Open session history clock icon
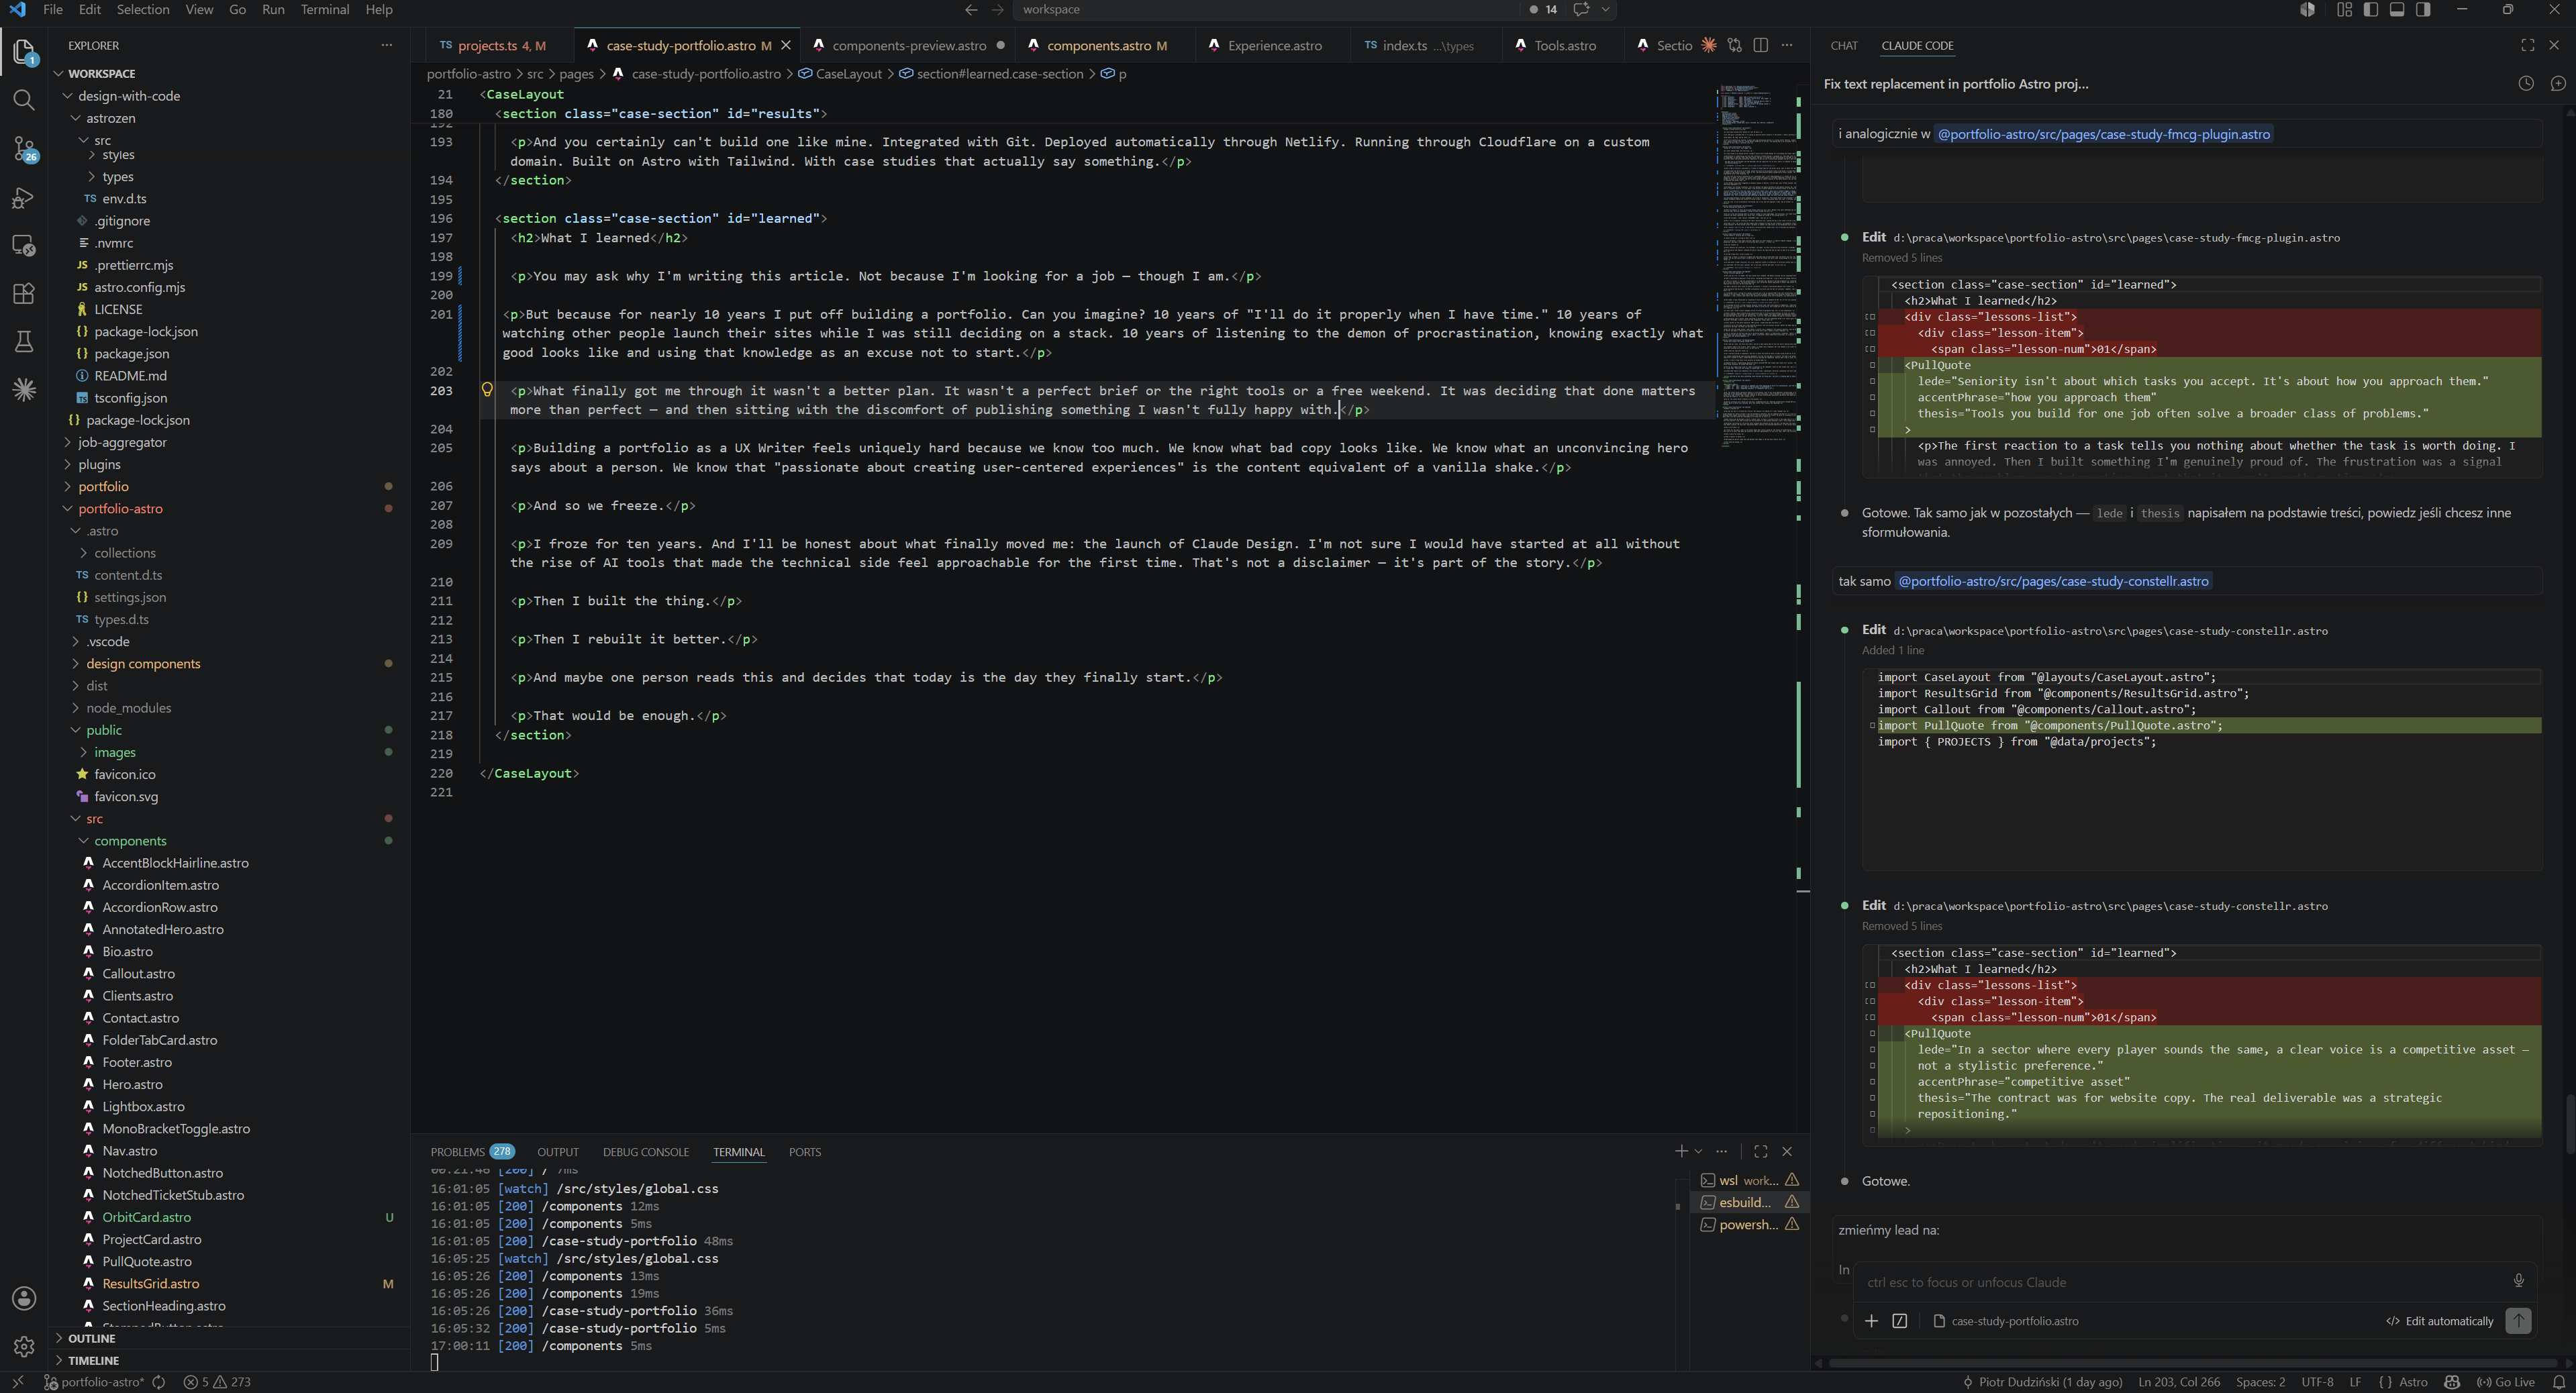Image resolution: width=2576 pixels, height=1393 pixels. [2526, 84]
